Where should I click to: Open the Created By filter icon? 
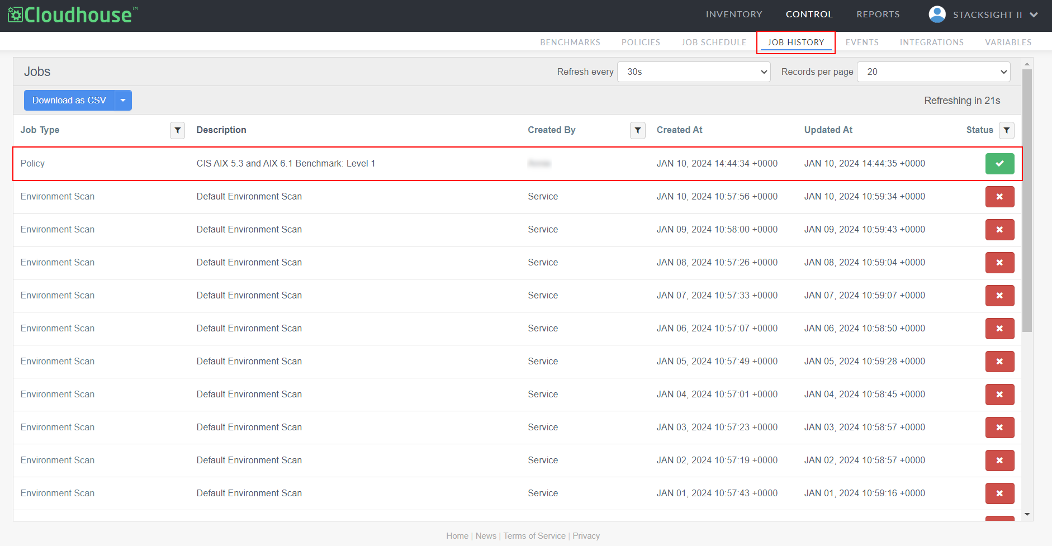[638, 130]
